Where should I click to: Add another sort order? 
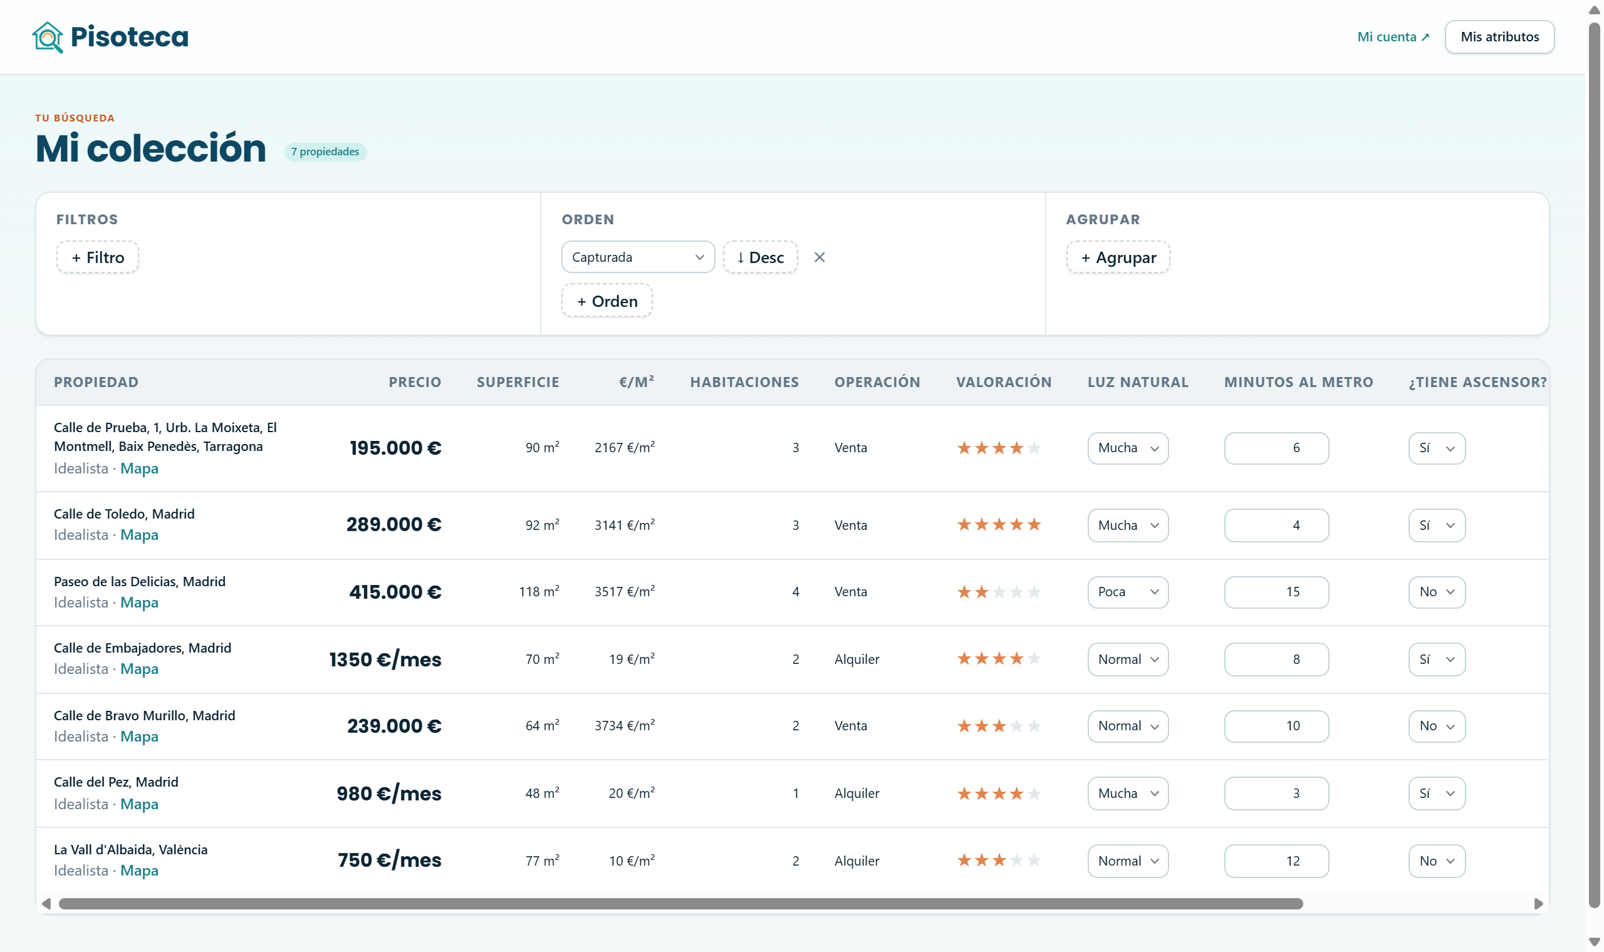607,301
